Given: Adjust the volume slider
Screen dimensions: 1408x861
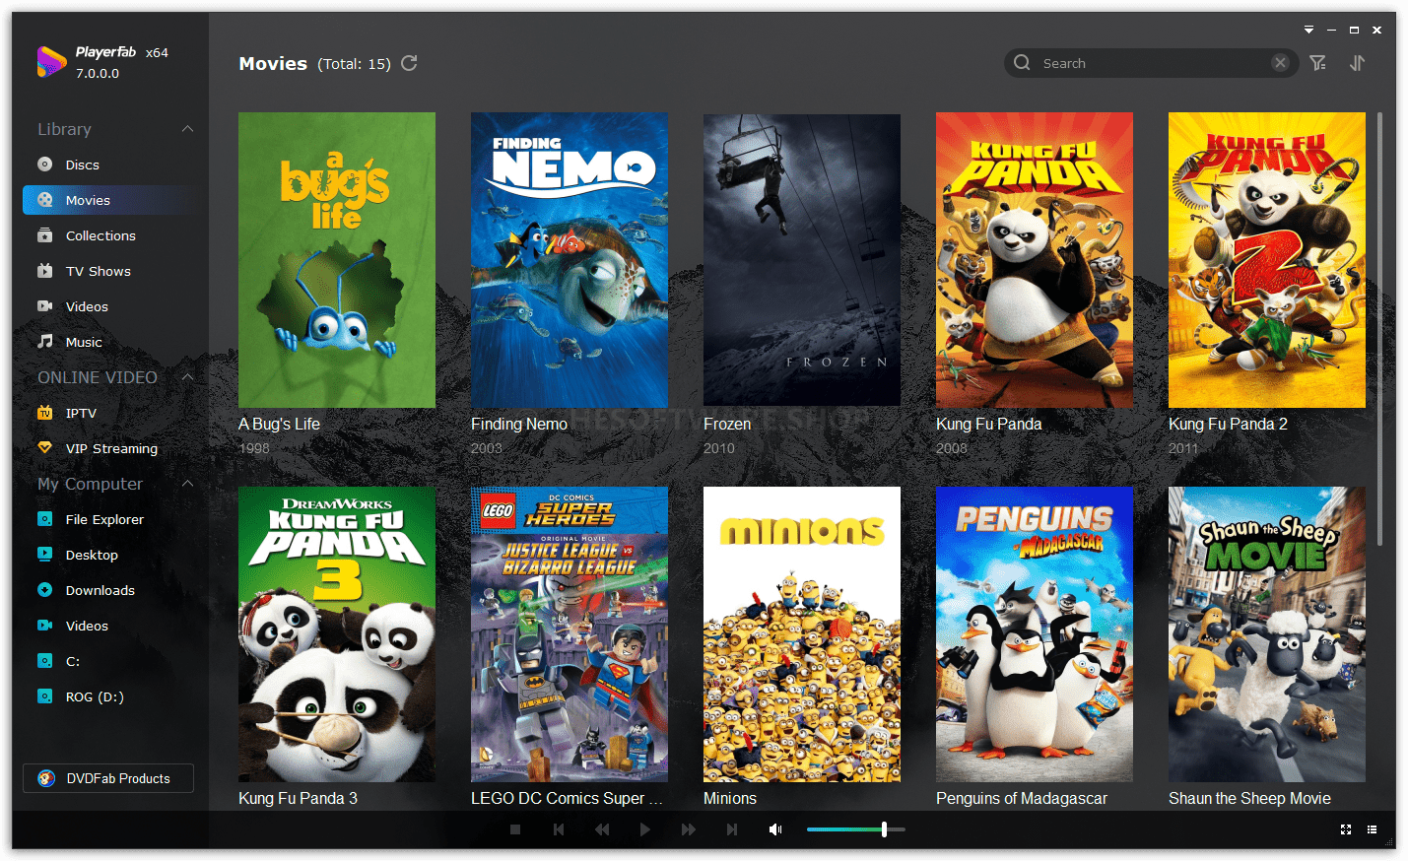Looking at the screenshot, I should point(884,828).
